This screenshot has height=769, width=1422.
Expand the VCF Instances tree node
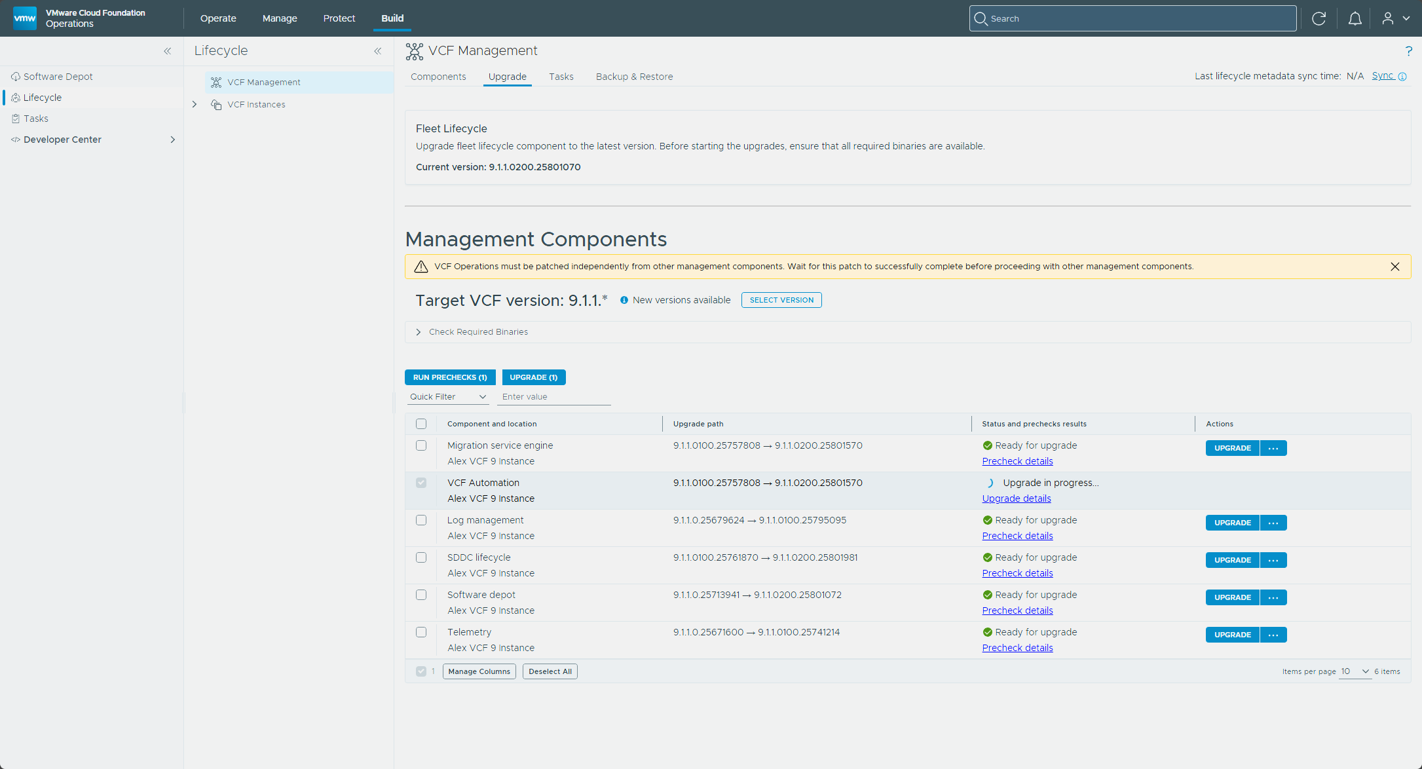pyautogui.click(x=195, y=105)
